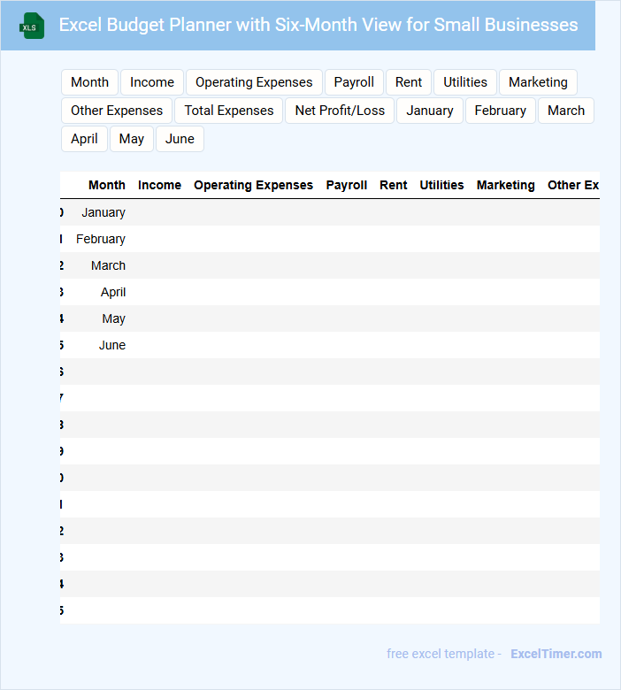Choose the Other Expenses tag
Viewport: 621px width, 690px height.
(x=117, y=111)
